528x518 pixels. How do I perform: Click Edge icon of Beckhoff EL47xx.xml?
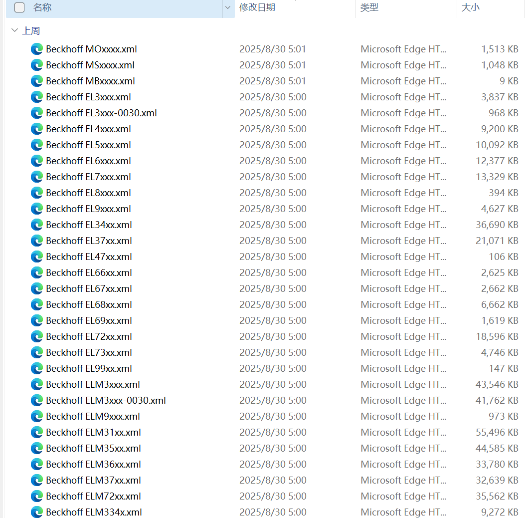click(37, 257)
